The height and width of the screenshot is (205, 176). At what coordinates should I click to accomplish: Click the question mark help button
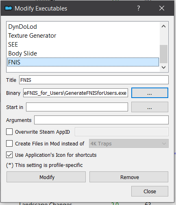tap(138, 9)
